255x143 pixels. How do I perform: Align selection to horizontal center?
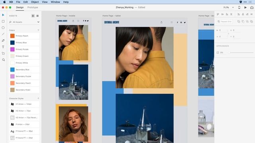point(243,14)
